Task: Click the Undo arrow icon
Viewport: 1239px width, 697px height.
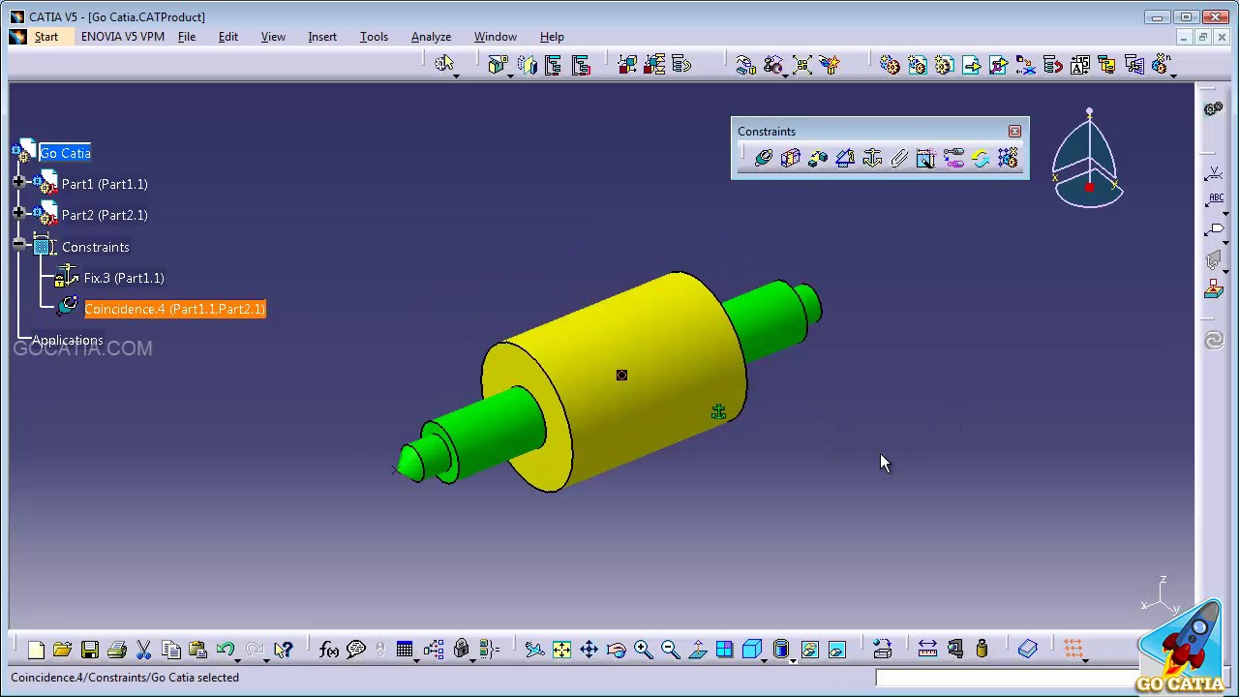Action: click(x=225, y=650)
